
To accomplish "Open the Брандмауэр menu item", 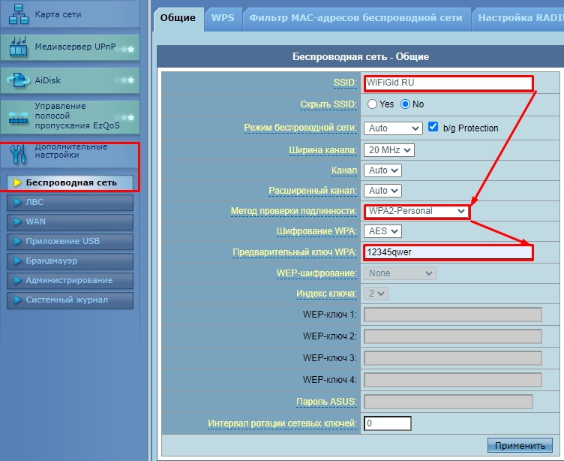I will [70, 261].
